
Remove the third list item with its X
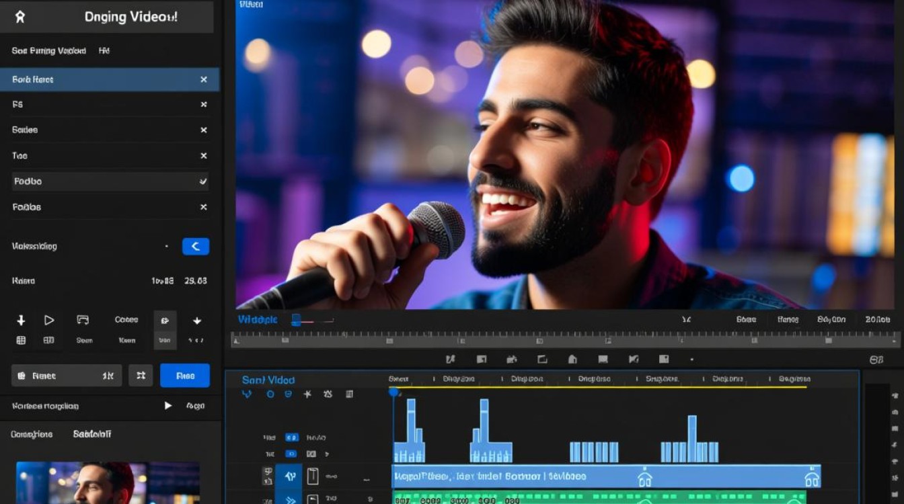[x=203, y=130]
